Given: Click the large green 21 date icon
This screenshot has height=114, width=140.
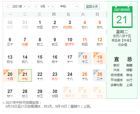Looking at the screenshot, I should (122, 17).
